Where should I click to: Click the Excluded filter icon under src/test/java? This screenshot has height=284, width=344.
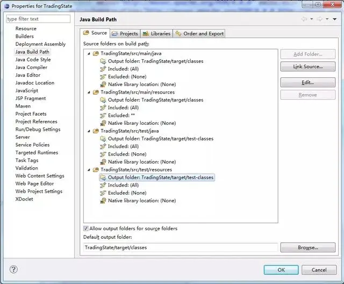[x=103, y=154]
